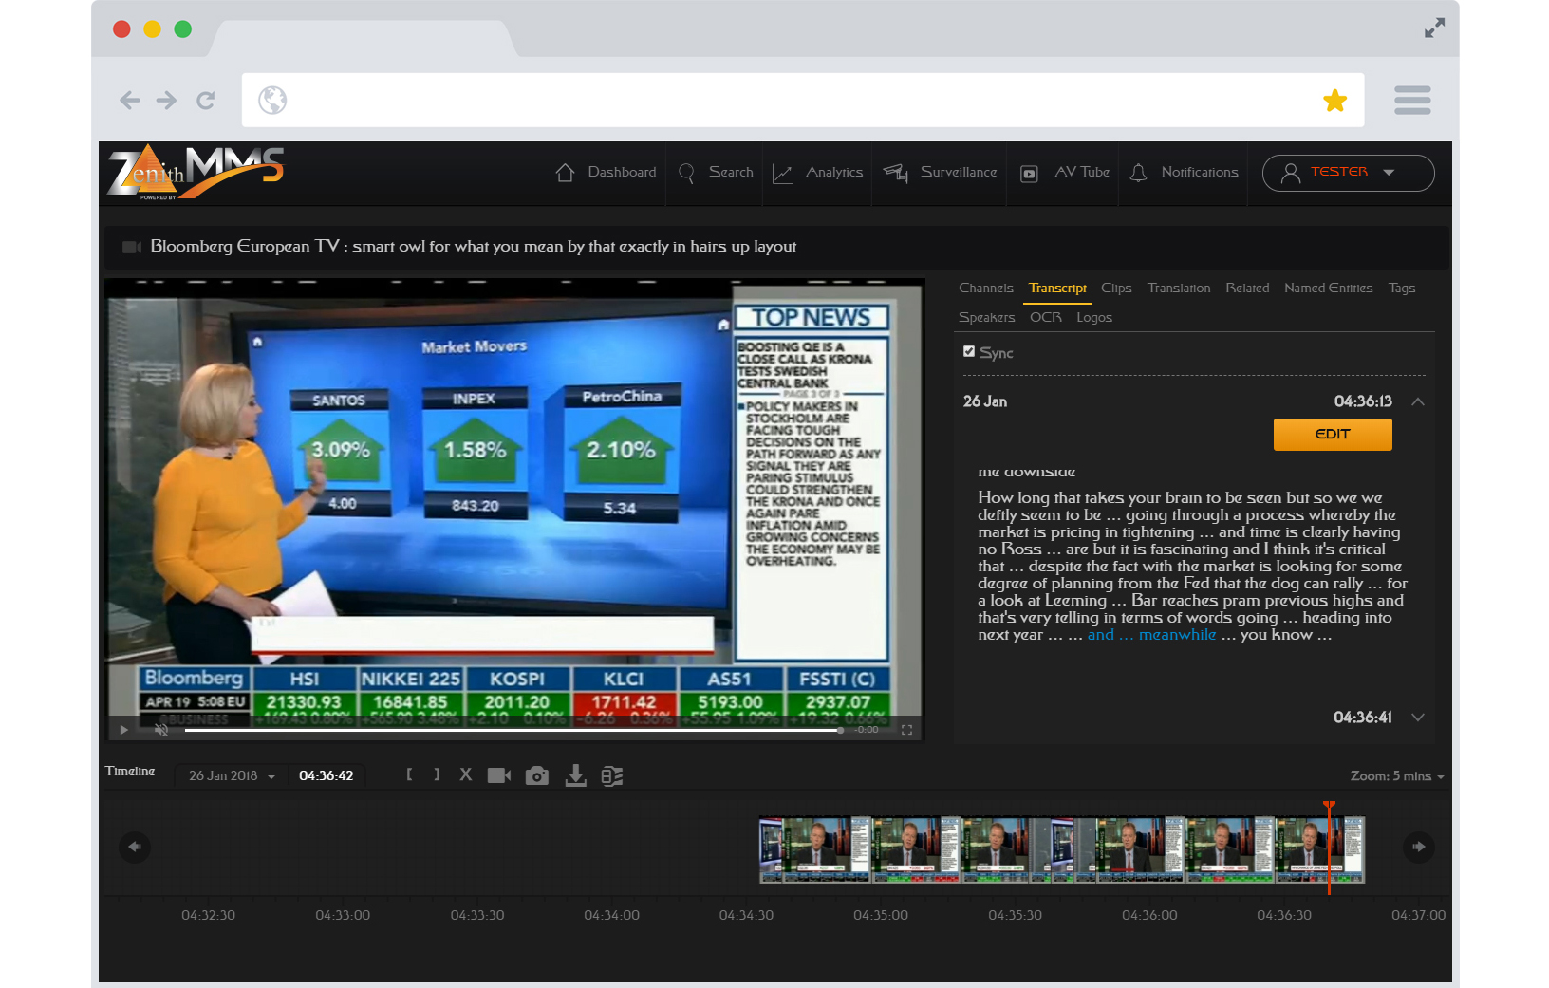1549x988 pixels.
Task: Click the X clear-selection icon in timeline toolbar
Action: click(465, 774)
